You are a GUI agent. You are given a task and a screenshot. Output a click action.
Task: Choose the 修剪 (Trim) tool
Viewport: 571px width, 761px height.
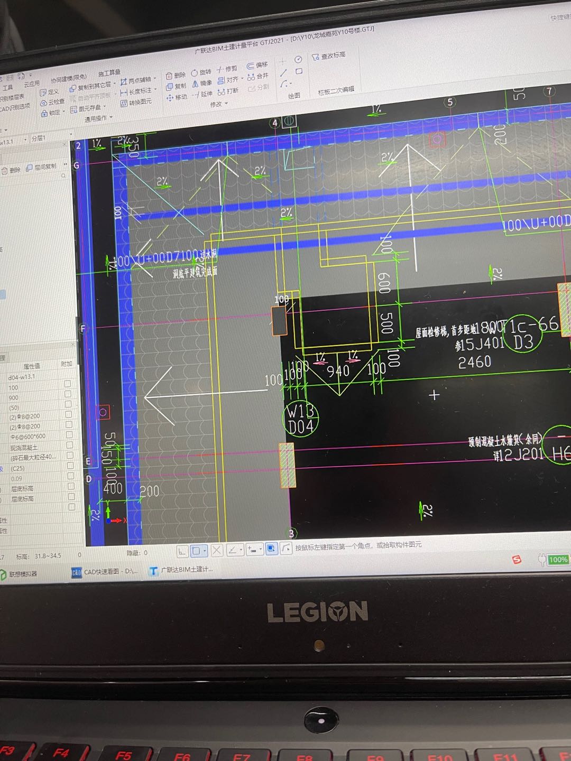(x=227, y=69)
